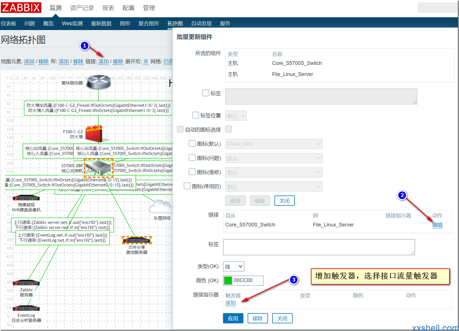Go to the 问题 submenu

tap(30, 24)
